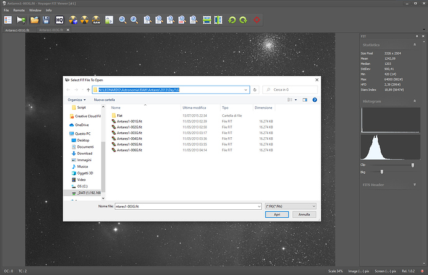This screenshot has height=275, width=428.
Task: Pin the FIT side panel
Action: click(417, 36)
